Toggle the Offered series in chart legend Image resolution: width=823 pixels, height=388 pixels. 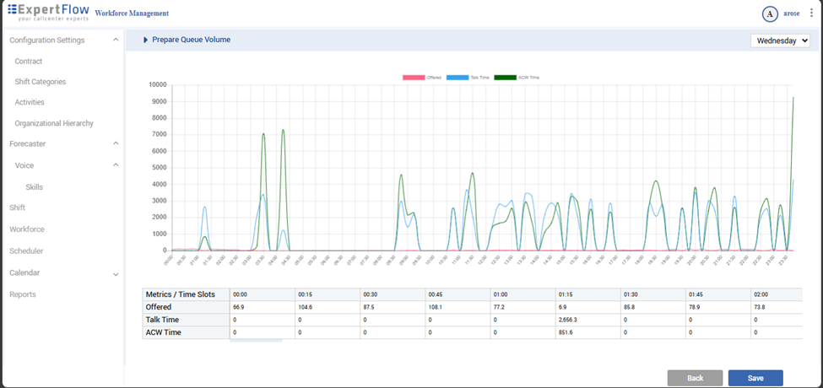[x=414, y=77]
